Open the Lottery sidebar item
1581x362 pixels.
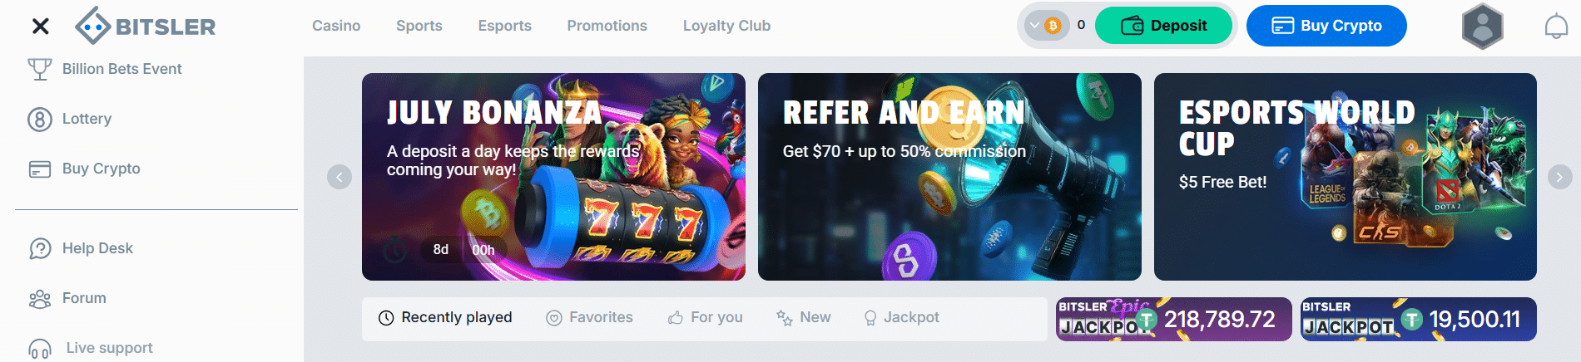(x=70, y=119)
